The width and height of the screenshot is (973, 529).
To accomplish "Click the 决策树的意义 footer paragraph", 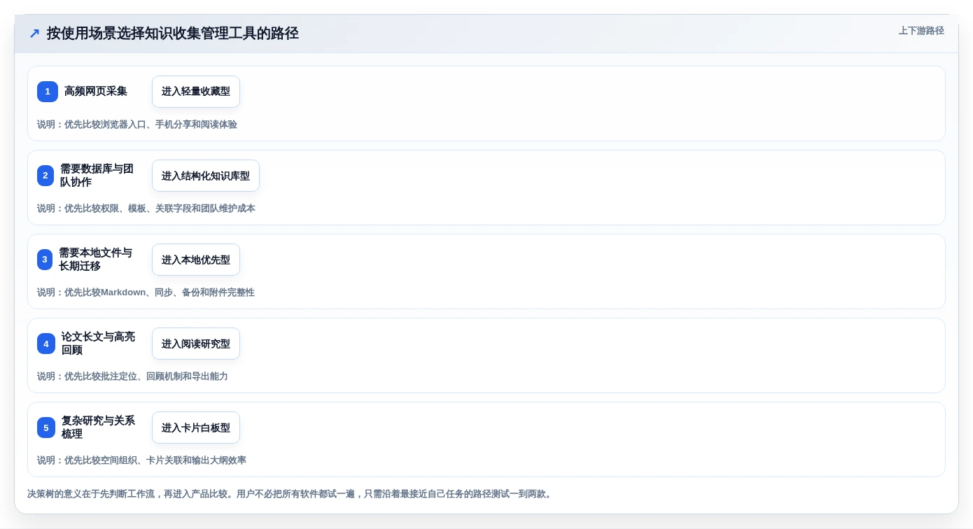I will pyautogui.click(x=290, y=494).
